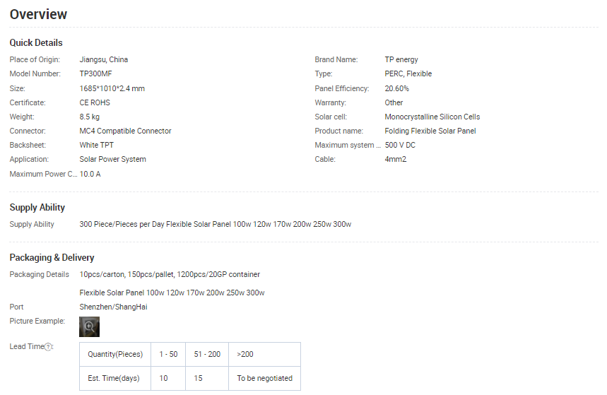The image size is (607, 395).
Task: Click the Est. Time(days) row header
Action: pos(114,378)
